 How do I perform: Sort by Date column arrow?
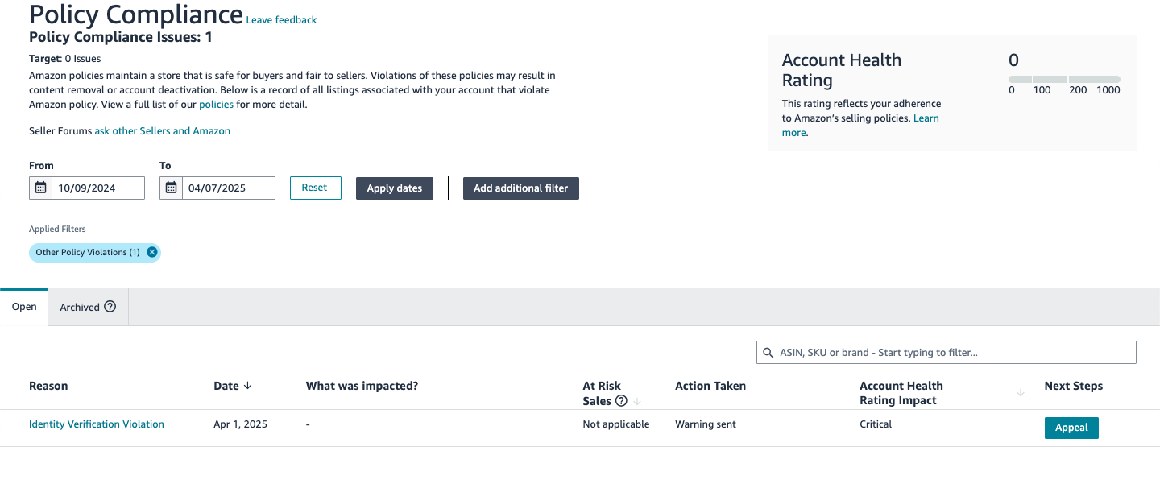(x=247, y=386)
